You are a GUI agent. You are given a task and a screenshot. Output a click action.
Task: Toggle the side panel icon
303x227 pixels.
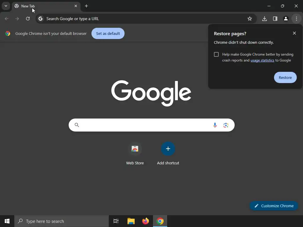(x=275, y=19)
